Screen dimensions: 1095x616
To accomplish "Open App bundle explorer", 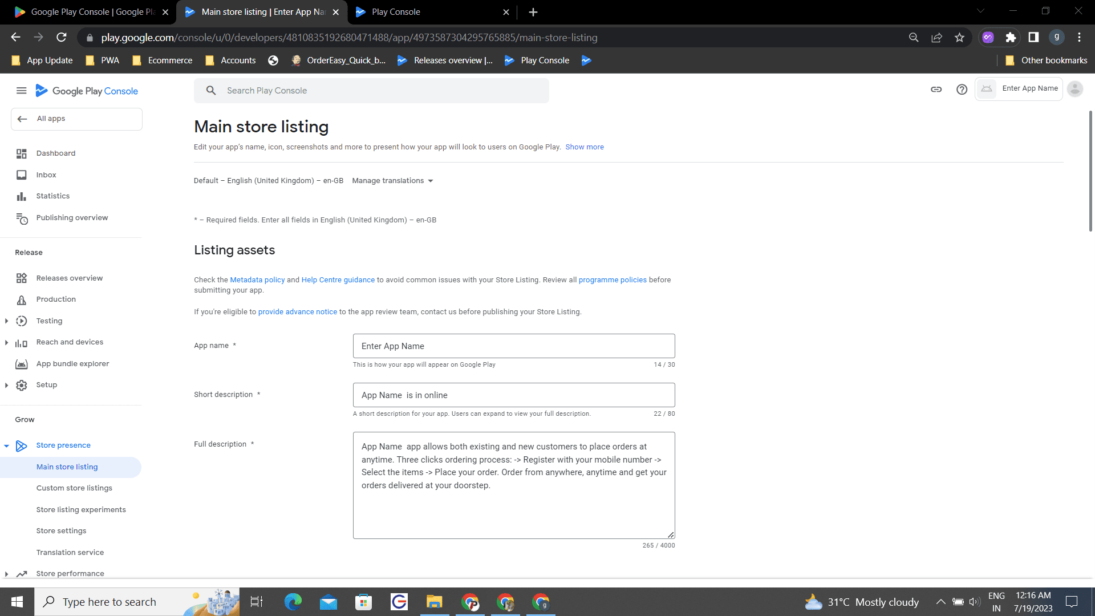I will click(x=72, y=364).
